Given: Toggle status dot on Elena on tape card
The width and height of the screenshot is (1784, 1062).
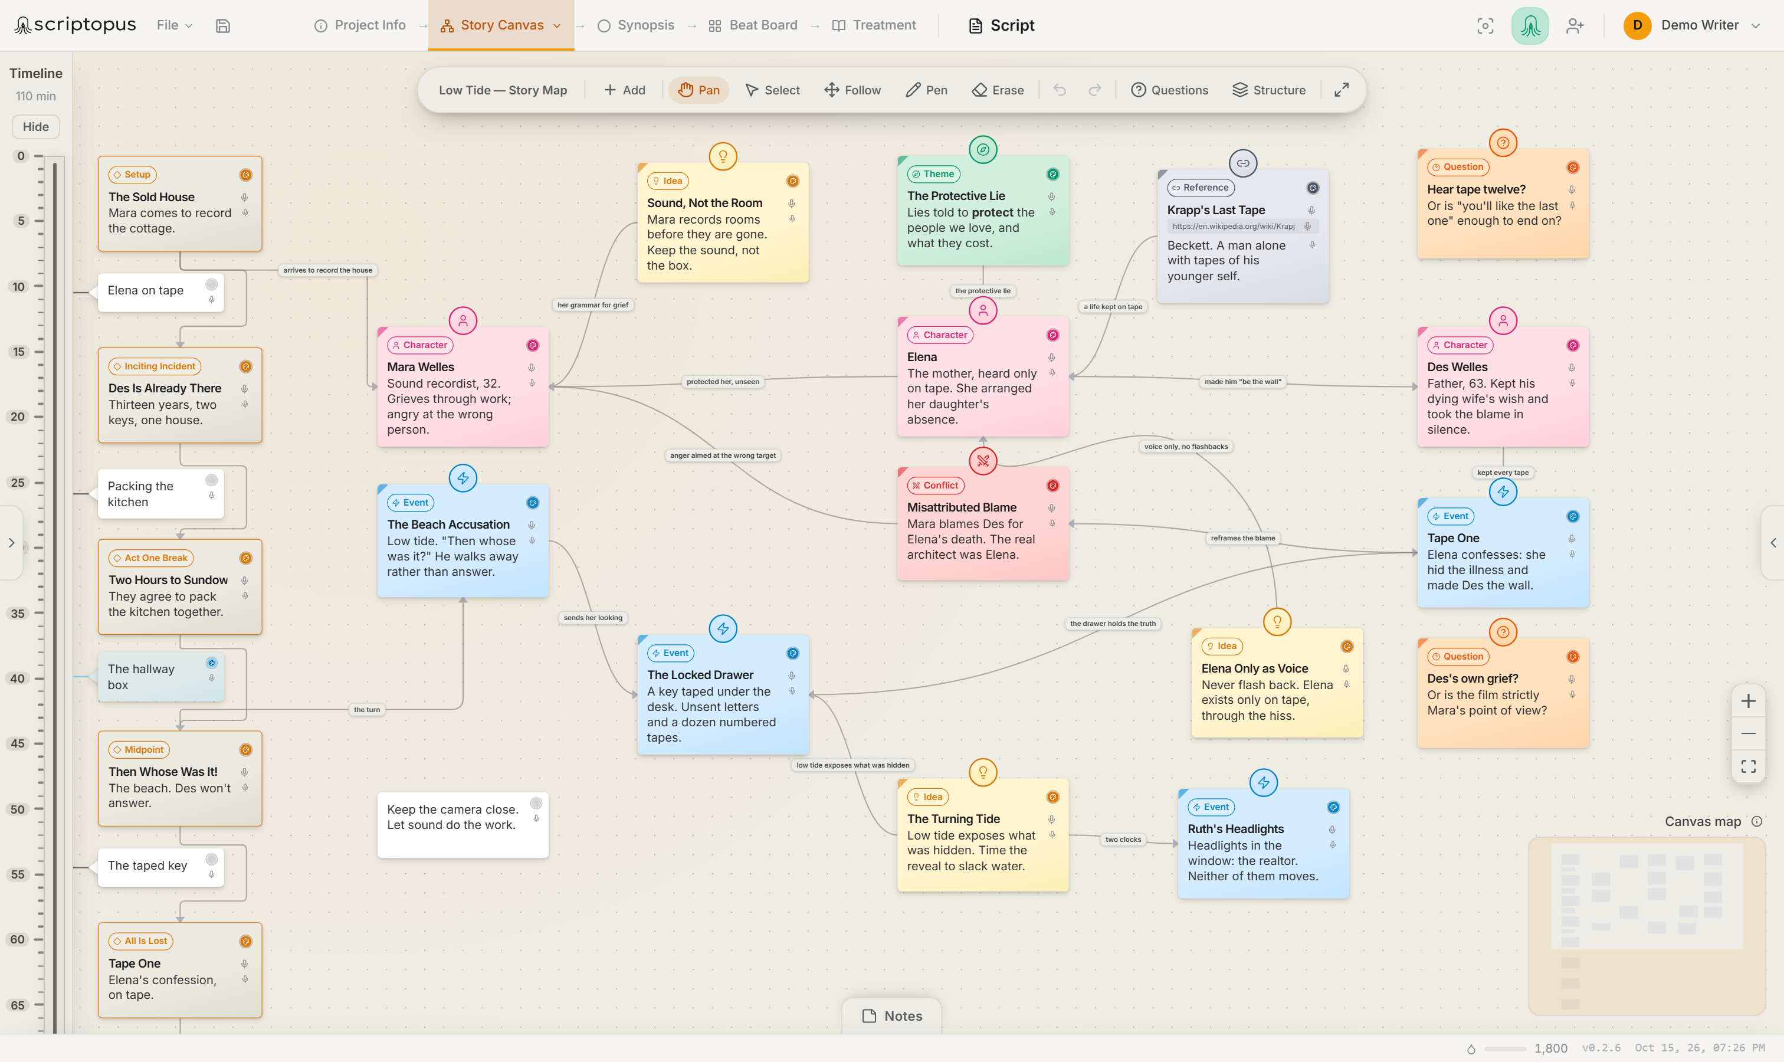Looking at the screenshot, I should coord(211,284).
